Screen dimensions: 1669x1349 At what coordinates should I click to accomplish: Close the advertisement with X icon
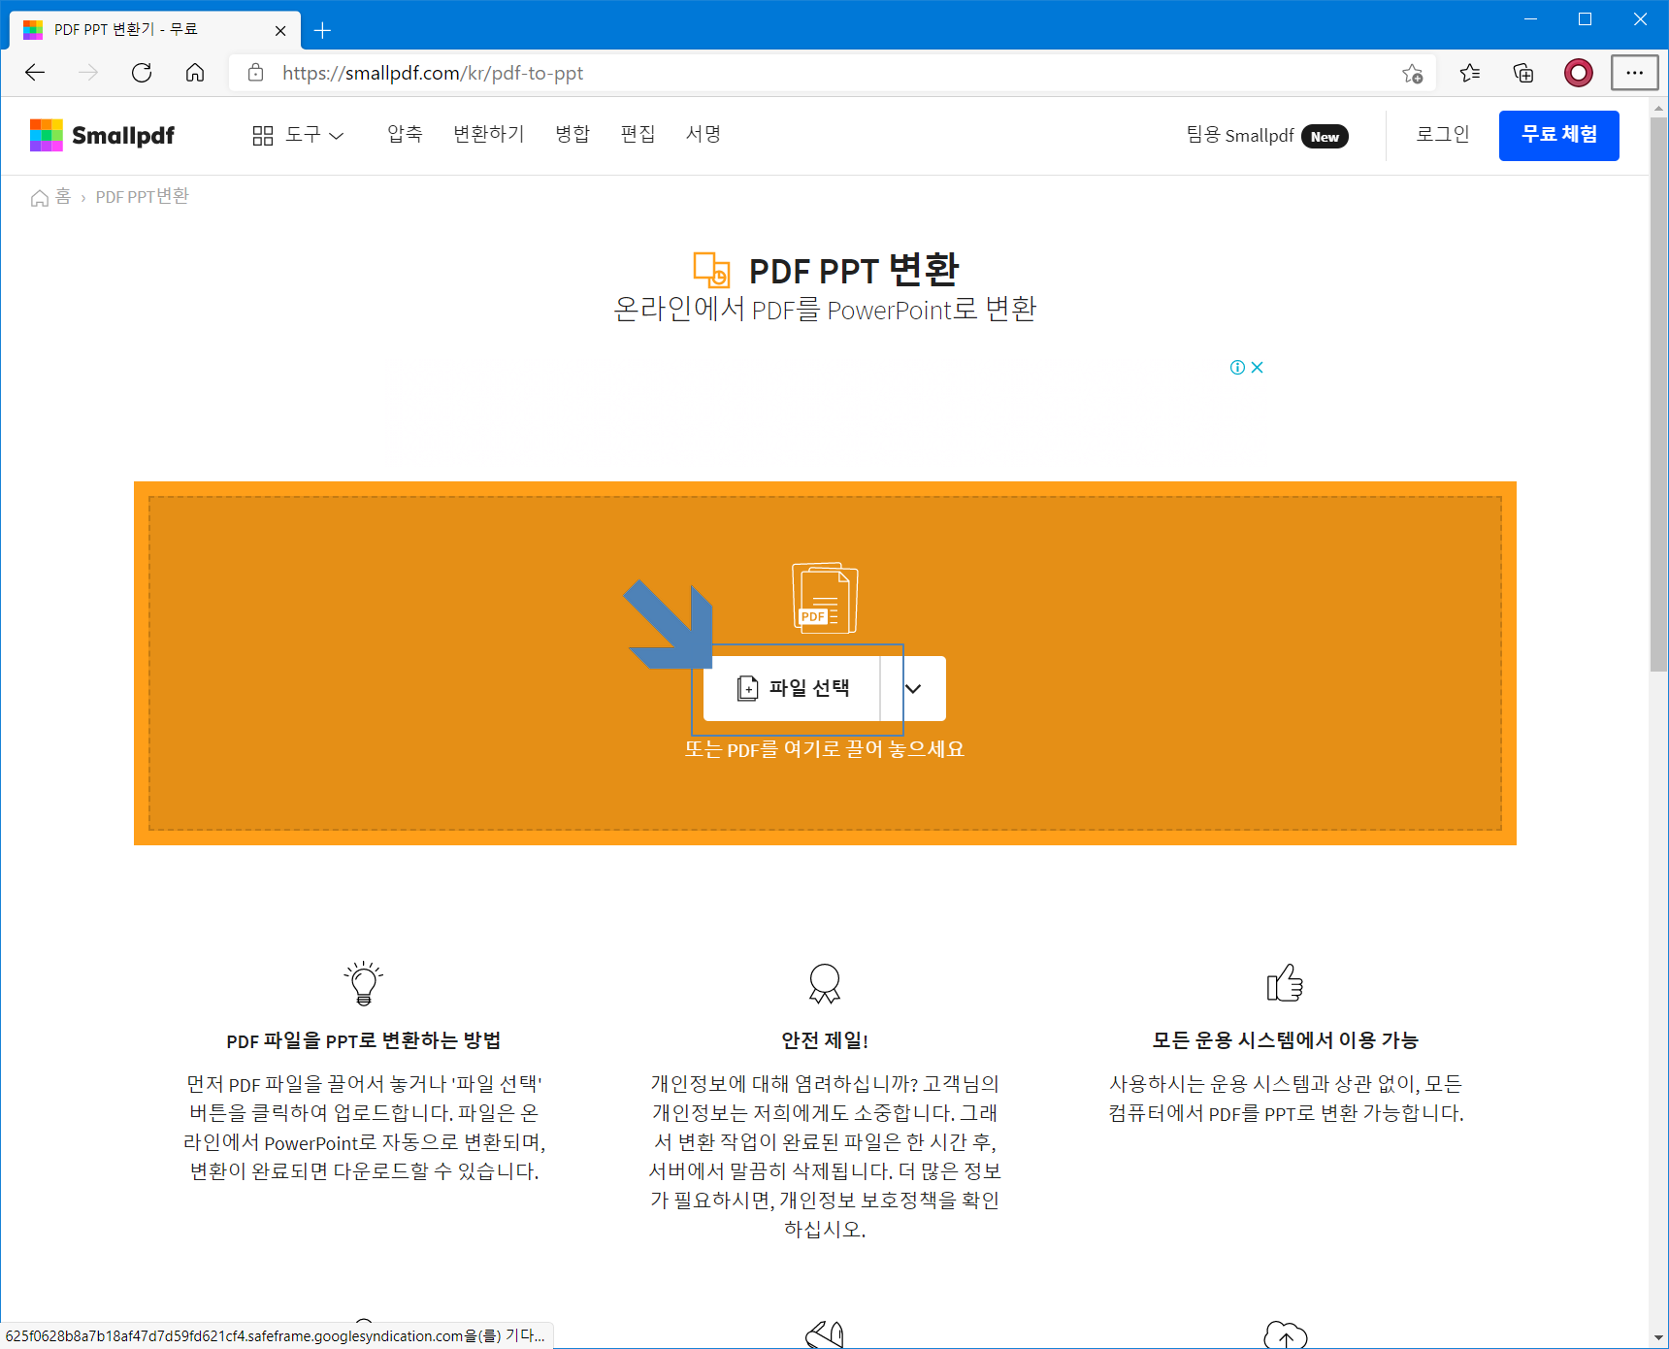[1258, 367]
